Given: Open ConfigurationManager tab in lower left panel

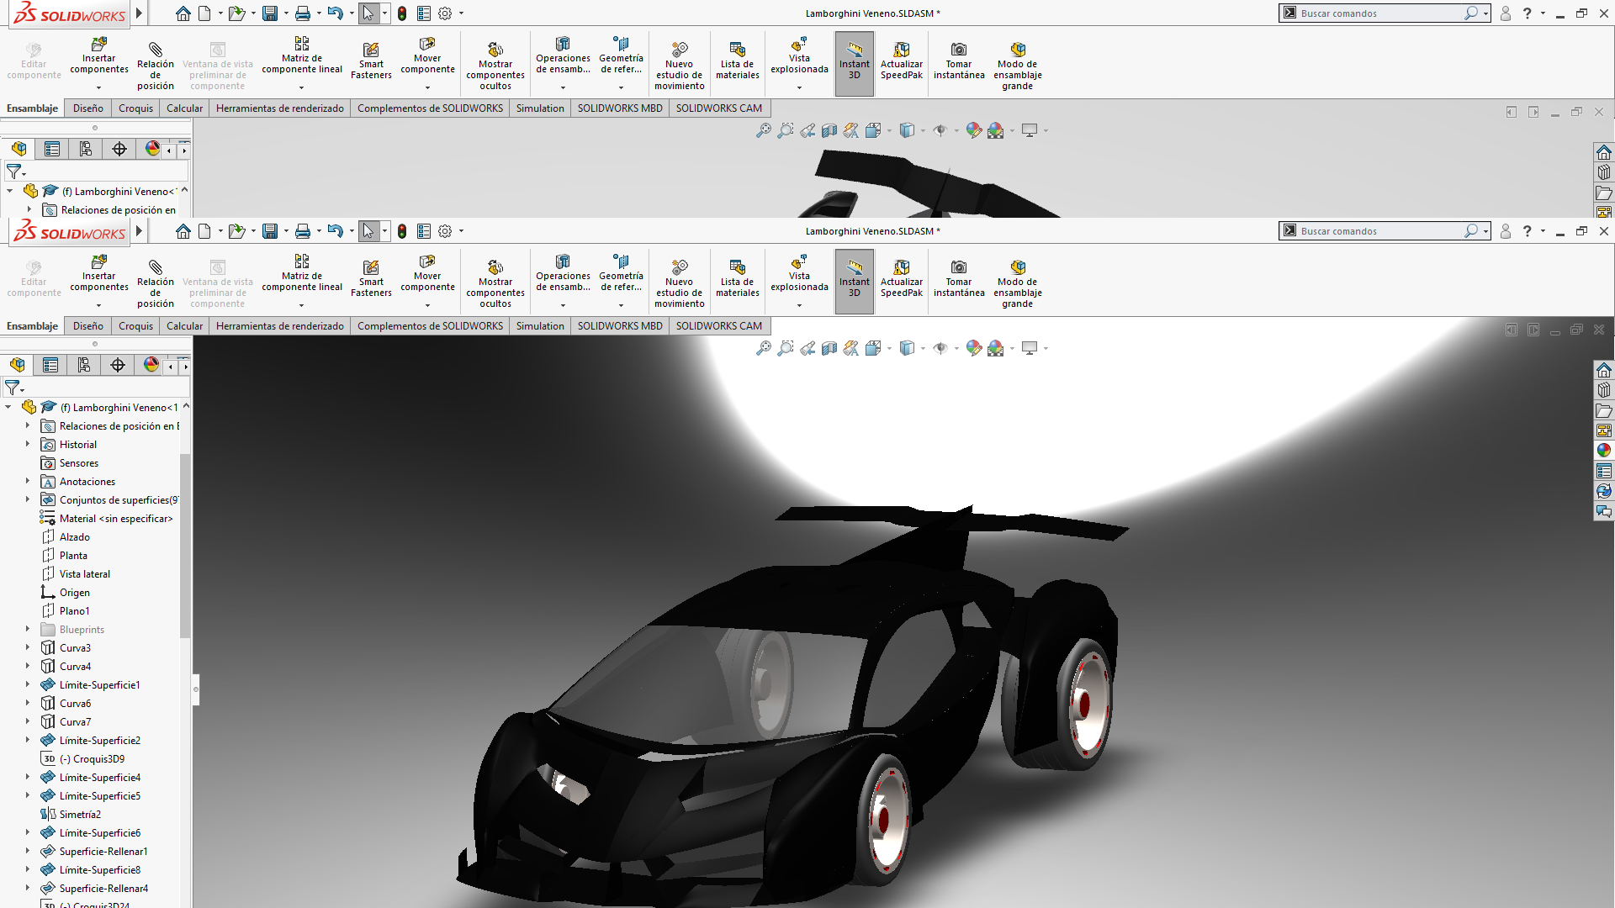Looking at the screenshot, I should point(84,365).
